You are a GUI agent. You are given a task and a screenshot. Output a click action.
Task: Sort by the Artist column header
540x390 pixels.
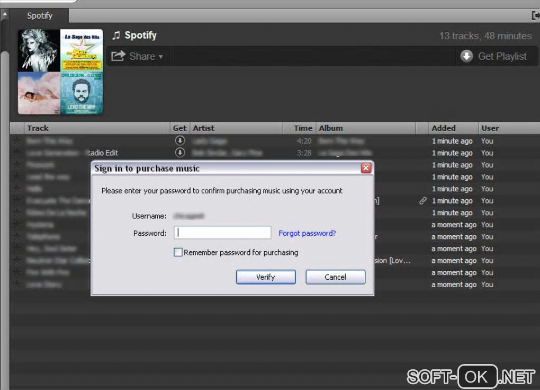click(x=237, y=128)
